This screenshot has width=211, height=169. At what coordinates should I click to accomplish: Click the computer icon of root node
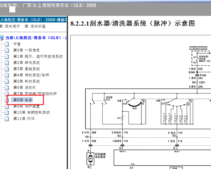click(2, 38)
